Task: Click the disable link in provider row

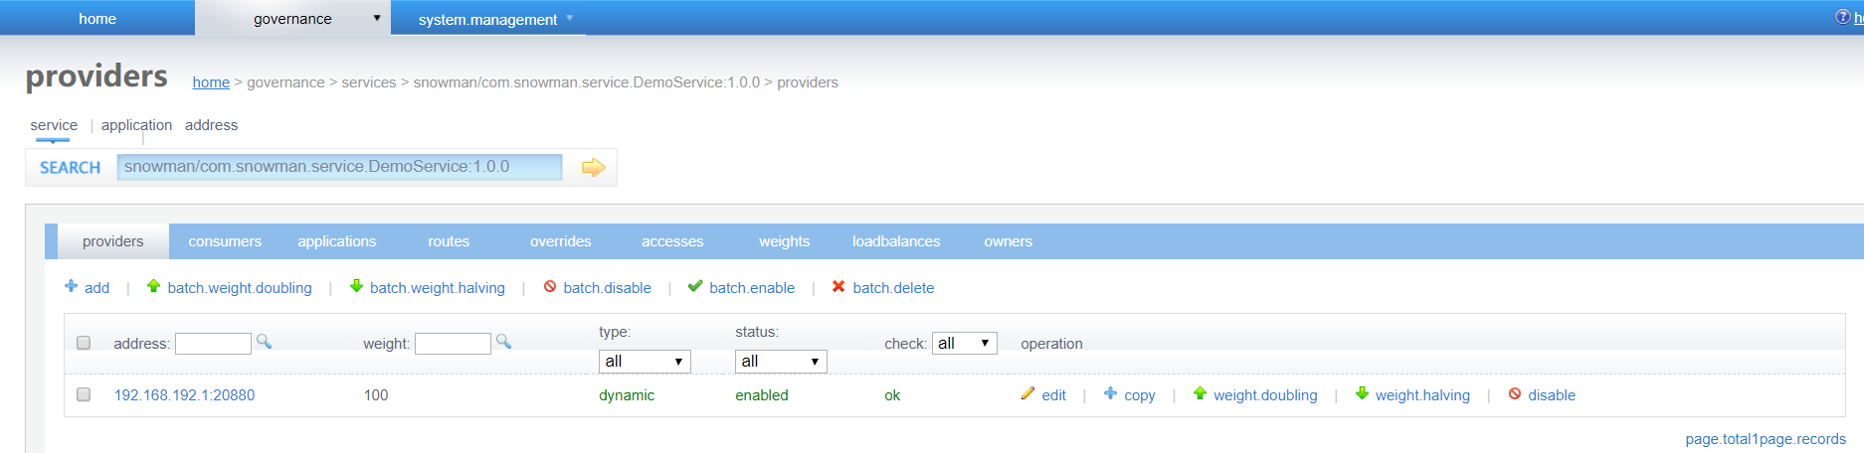Action: (1552, 395)
